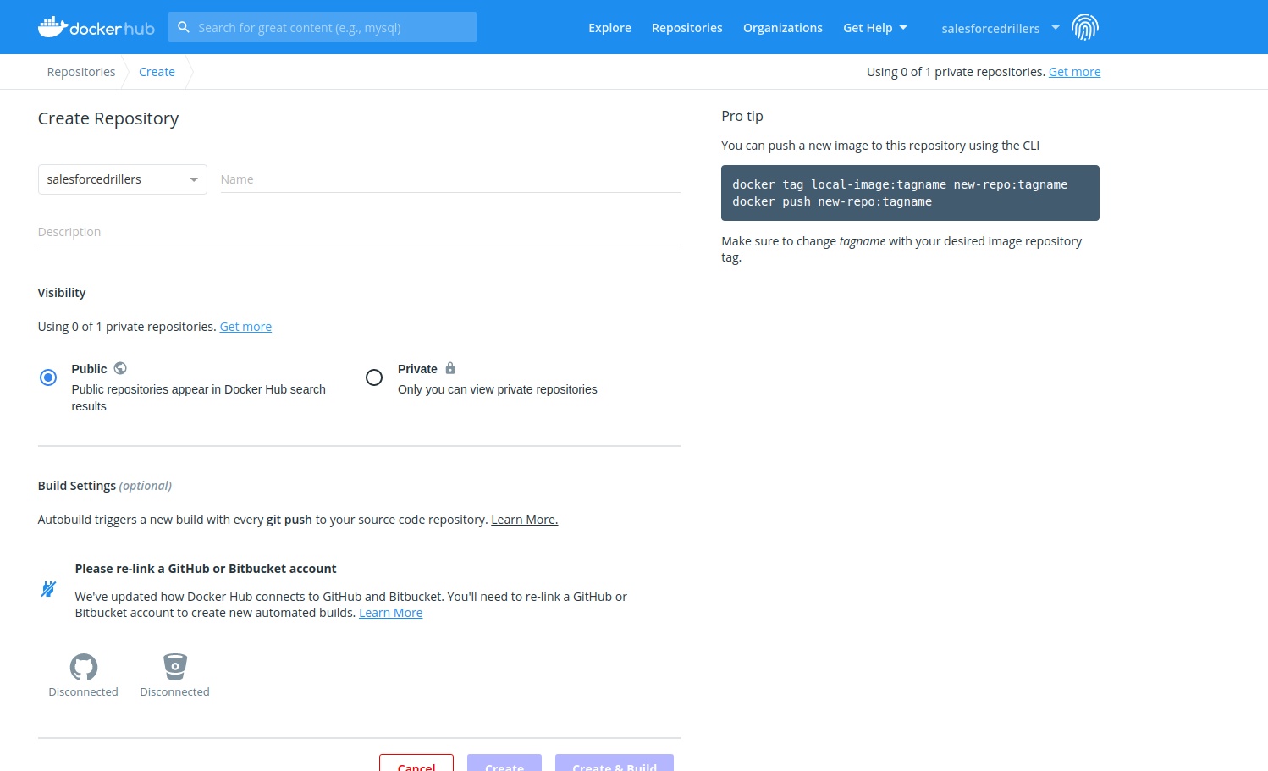Select the Public visibility radio button
This screenshot has width=1268, height=771.
click(x=48, y=377)
